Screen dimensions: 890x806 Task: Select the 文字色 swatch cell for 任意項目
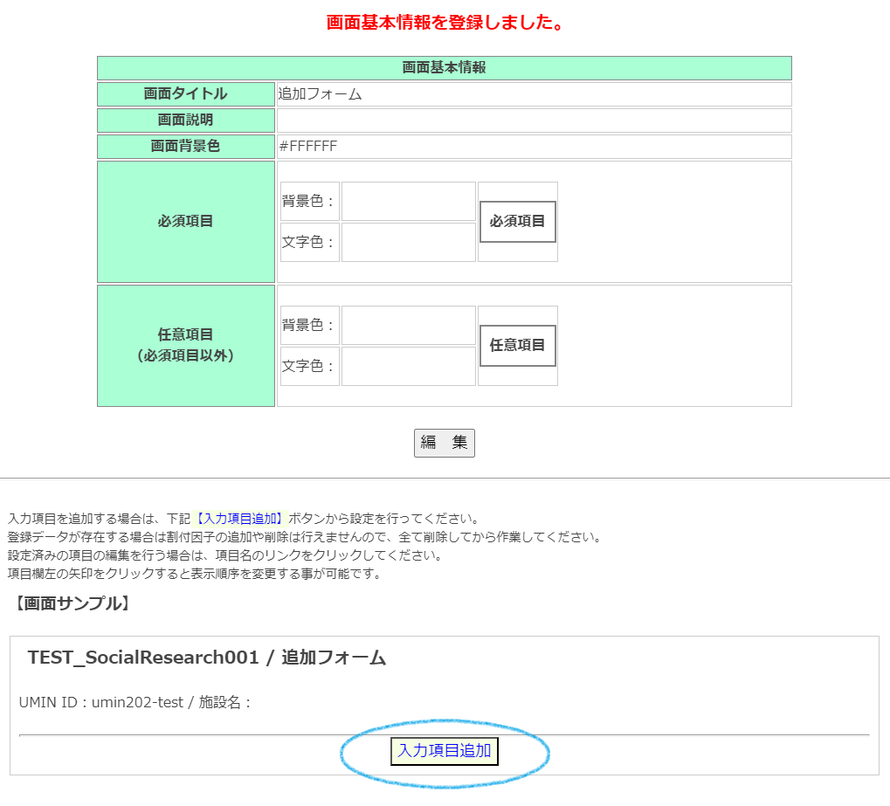point(408,367)
